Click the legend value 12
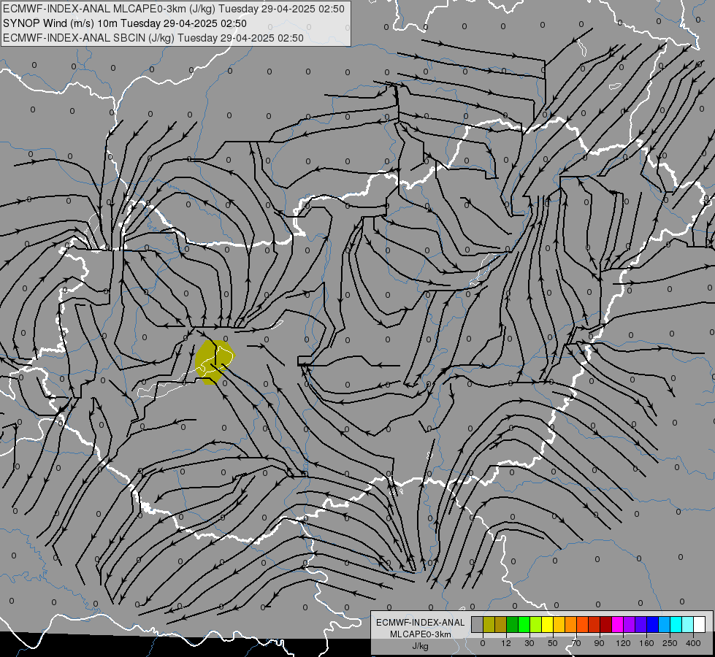The image size is (715, 657). [506, 643]
